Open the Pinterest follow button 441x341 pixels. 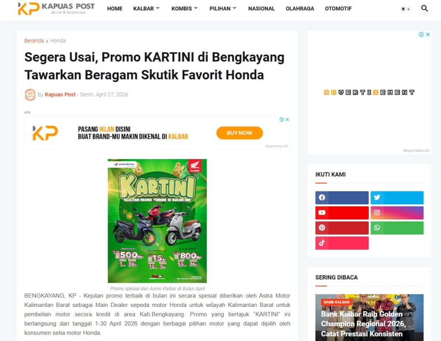point(342,228)
